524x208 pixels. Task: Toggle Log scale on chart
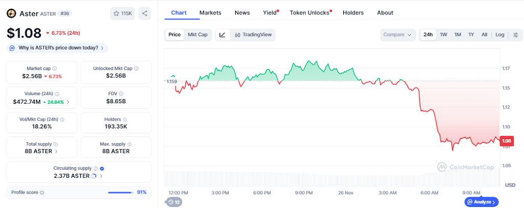coord(499,35)
